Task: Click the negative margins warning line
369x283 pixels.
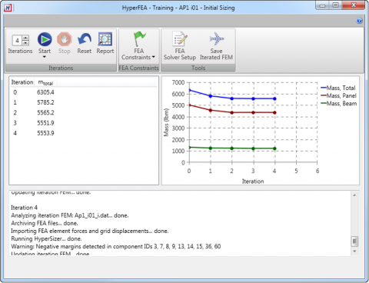Action: tap(116, 247)
